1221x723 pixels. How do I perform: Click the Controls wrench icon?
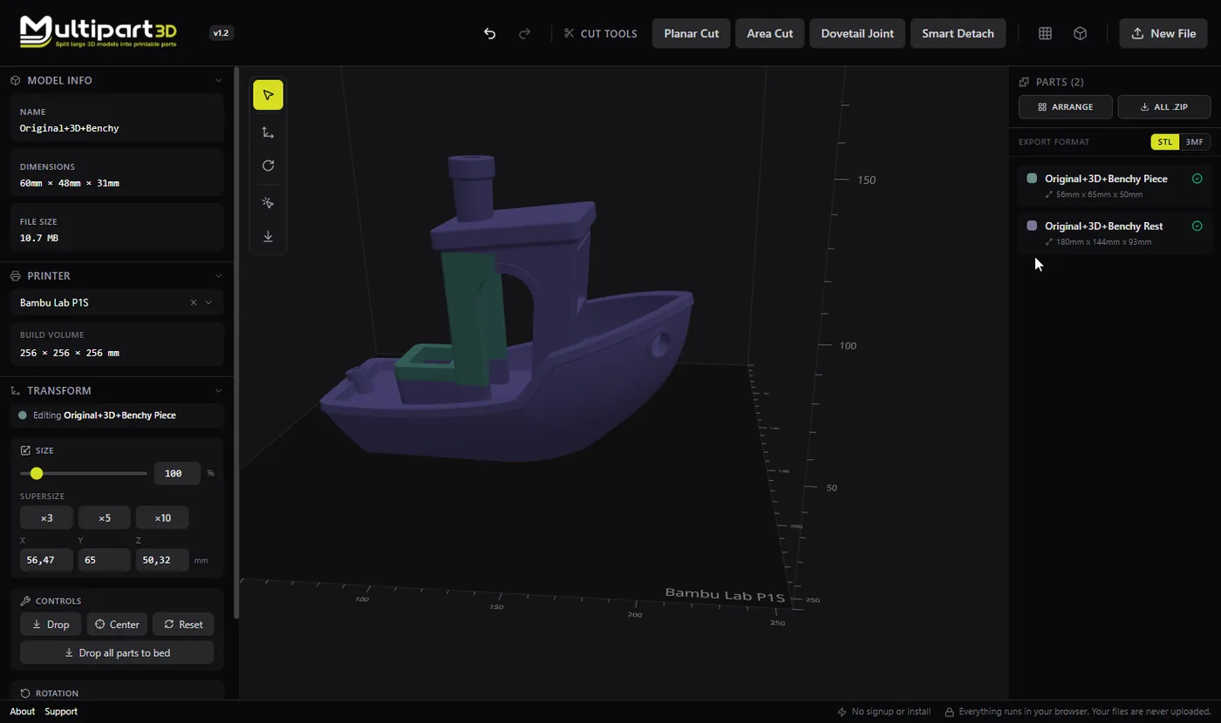pos(25,601)
